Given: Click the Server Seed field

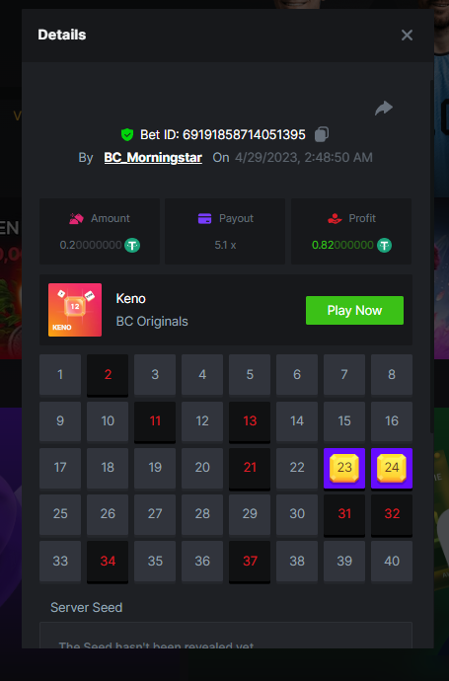Looking at the screenshot, I should click(x=226, y=635).
